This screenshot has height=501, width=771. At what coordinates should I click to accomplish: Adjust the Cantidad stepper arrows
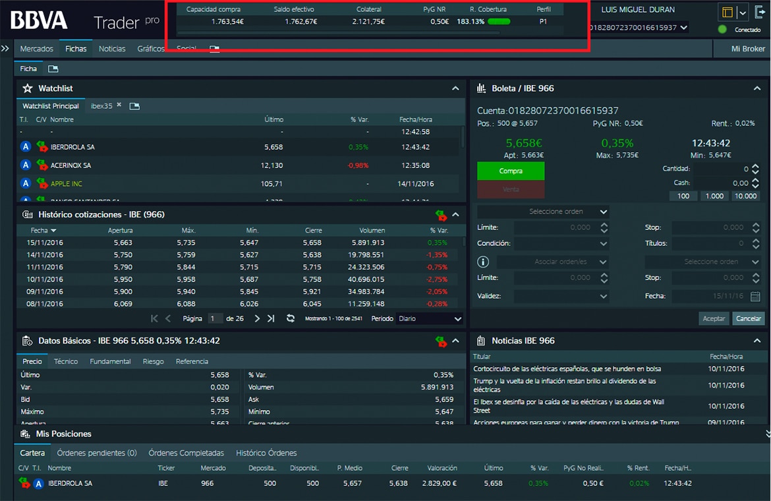(x=755, y=169)
